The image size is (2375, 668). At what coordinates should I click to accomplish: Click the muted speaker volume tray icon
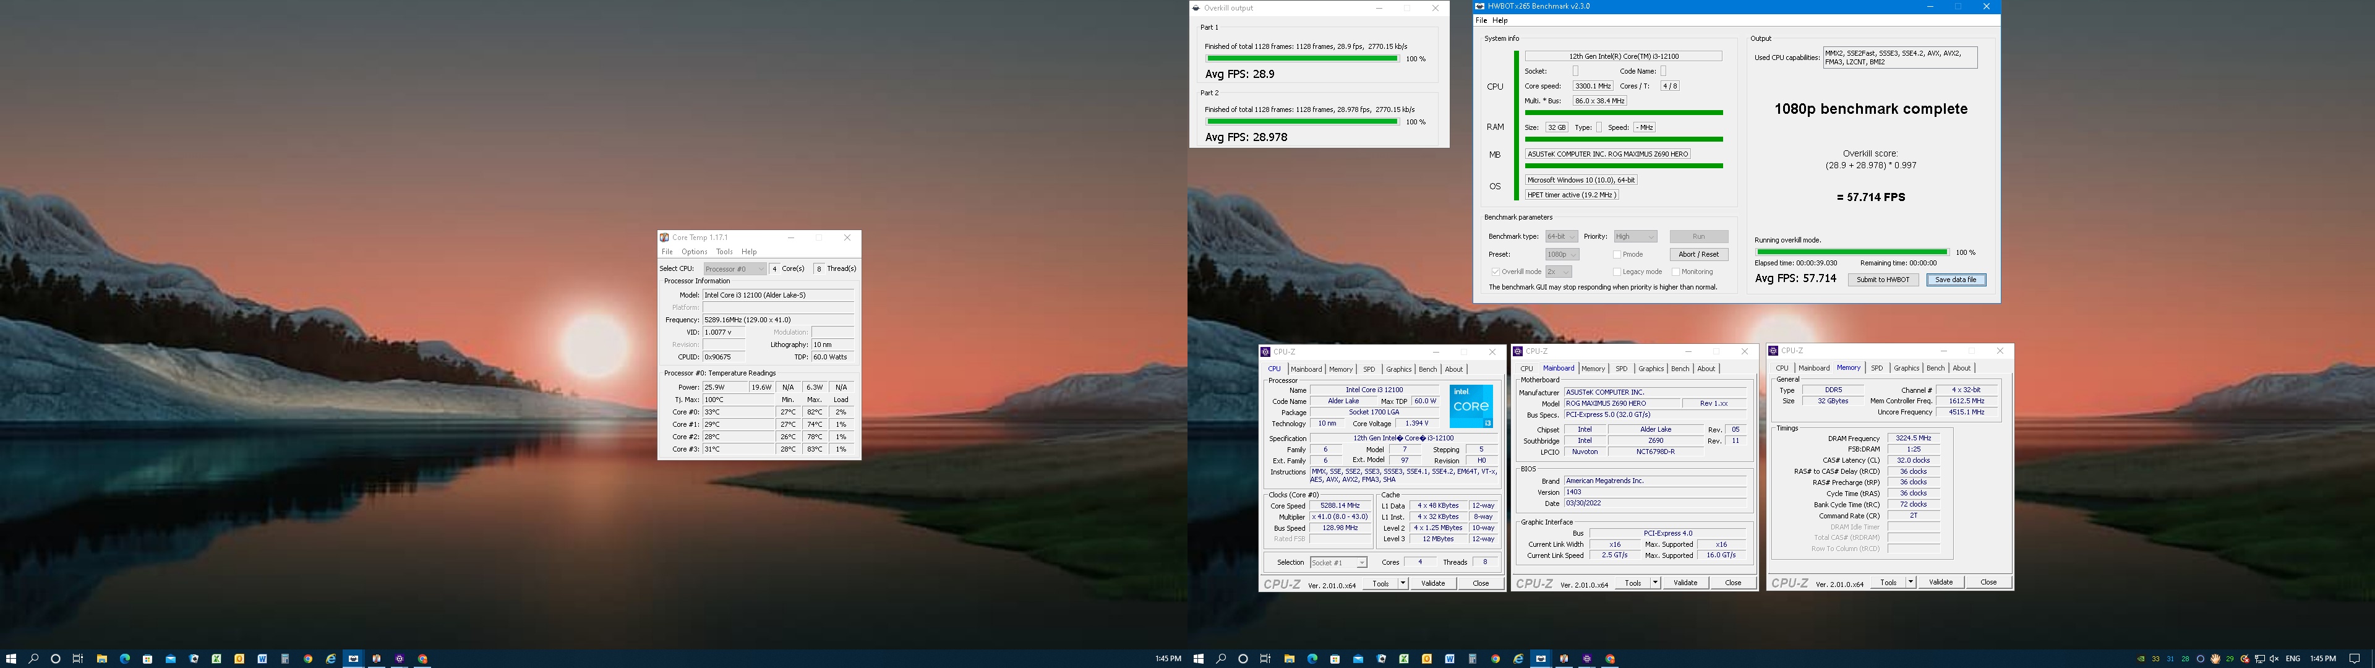point(2275,659)
